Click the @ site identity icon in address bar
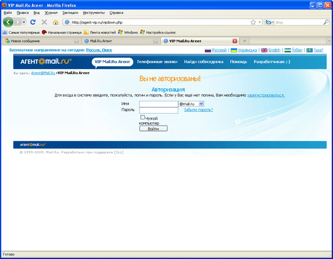The height and width of the screenshot is (259, 333). click(x=67, y=22)
